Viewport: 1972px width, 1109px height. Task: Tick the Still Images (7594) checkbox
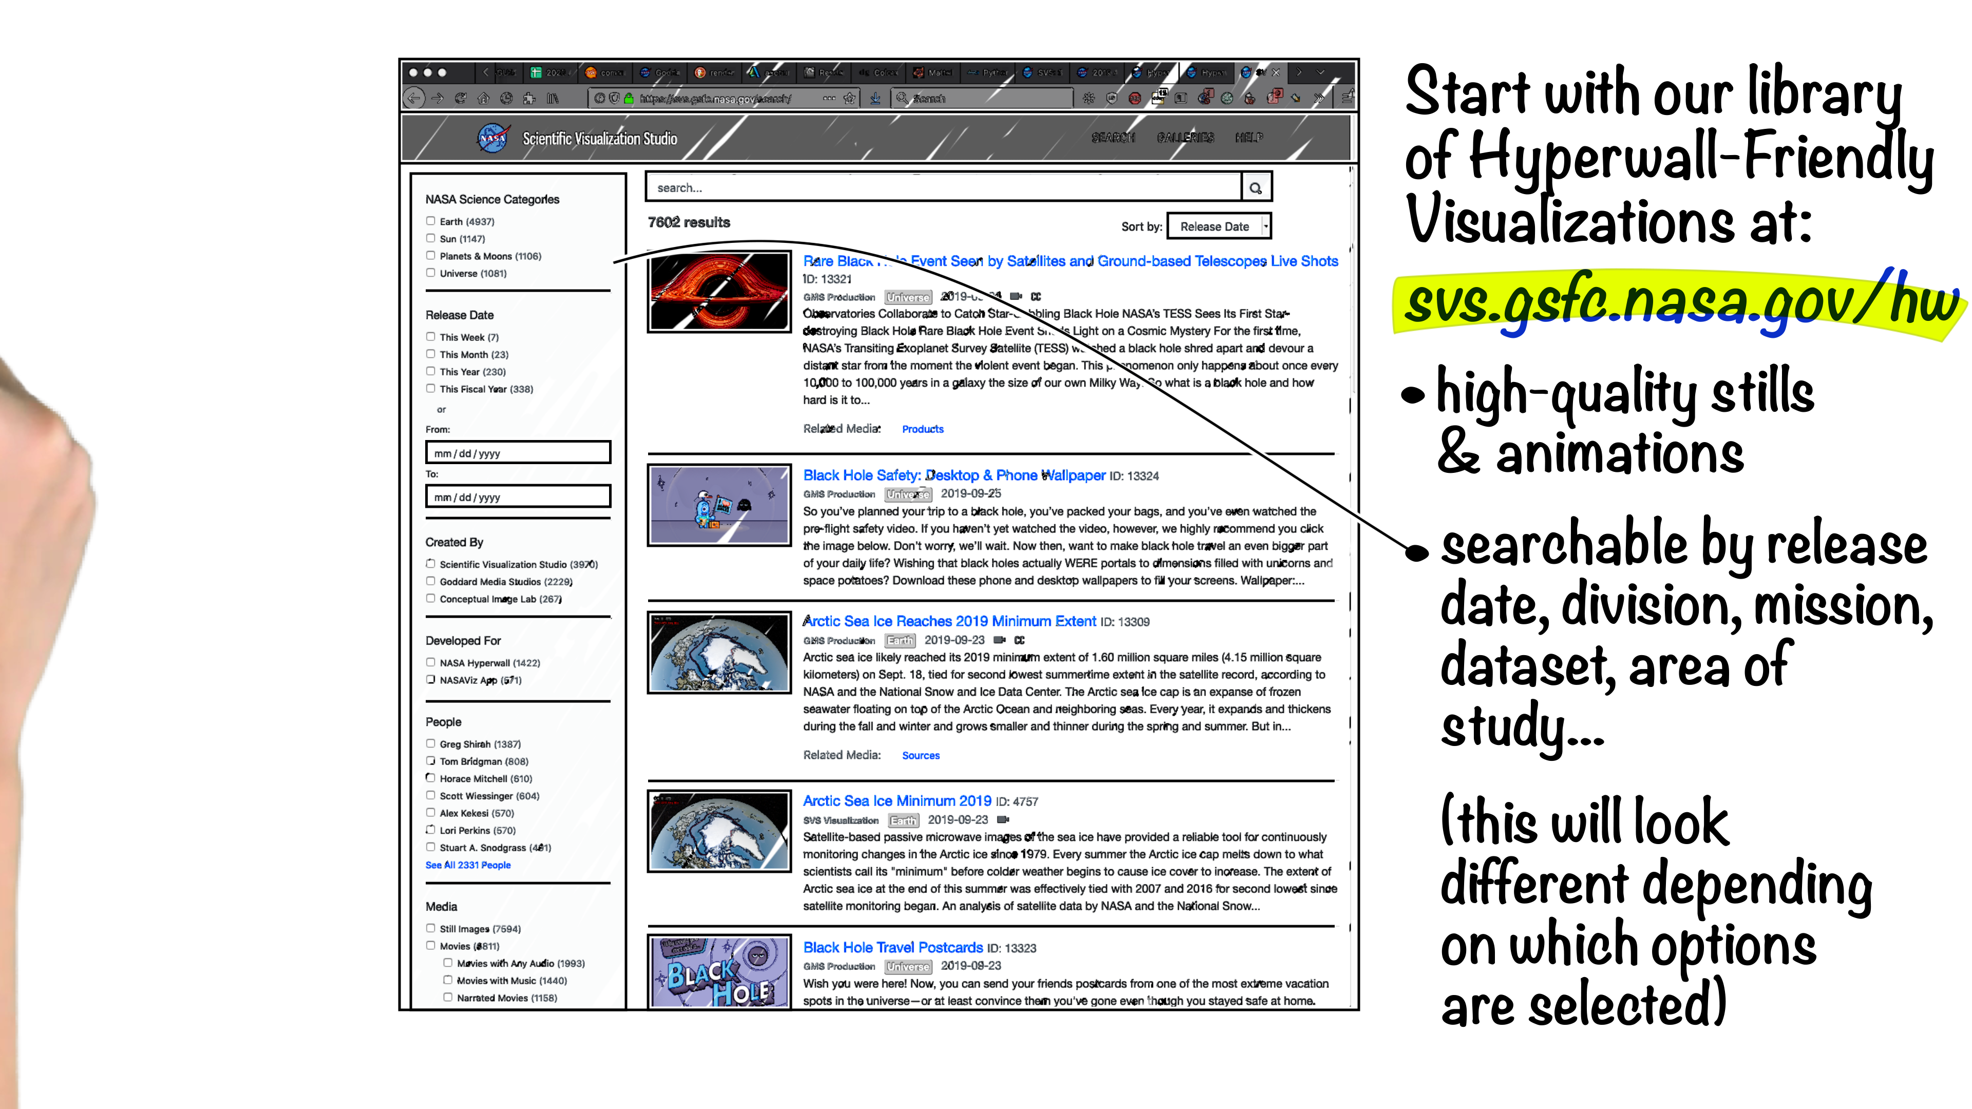tap(430, 928)
